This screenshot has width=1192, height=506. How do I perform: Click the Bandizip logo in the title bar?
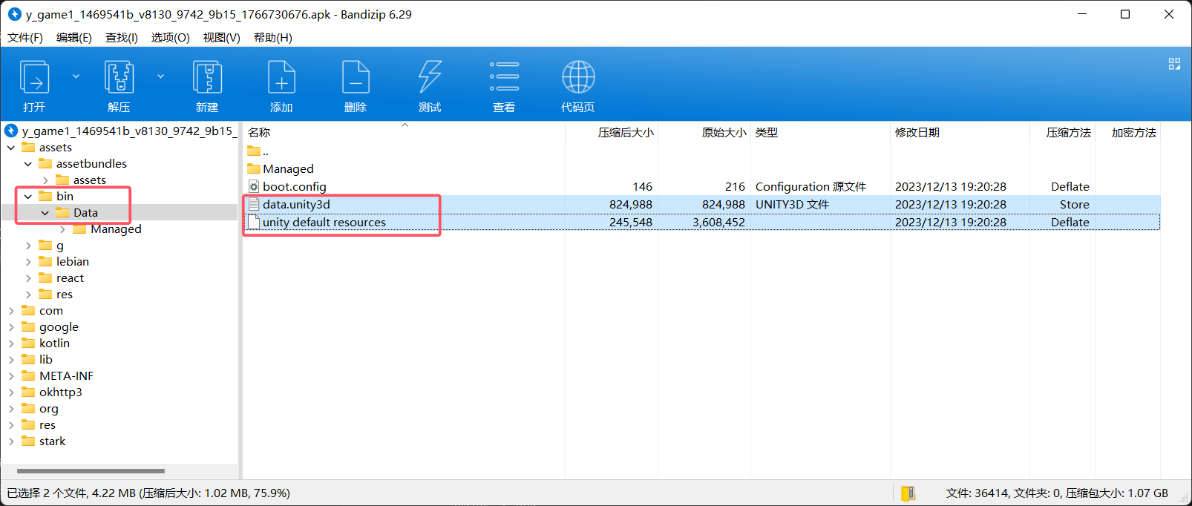pyautogui.click(x=14, y=14)
